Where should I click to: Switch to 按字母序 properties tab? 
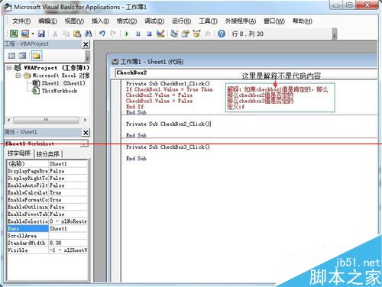tap(19, 153)
